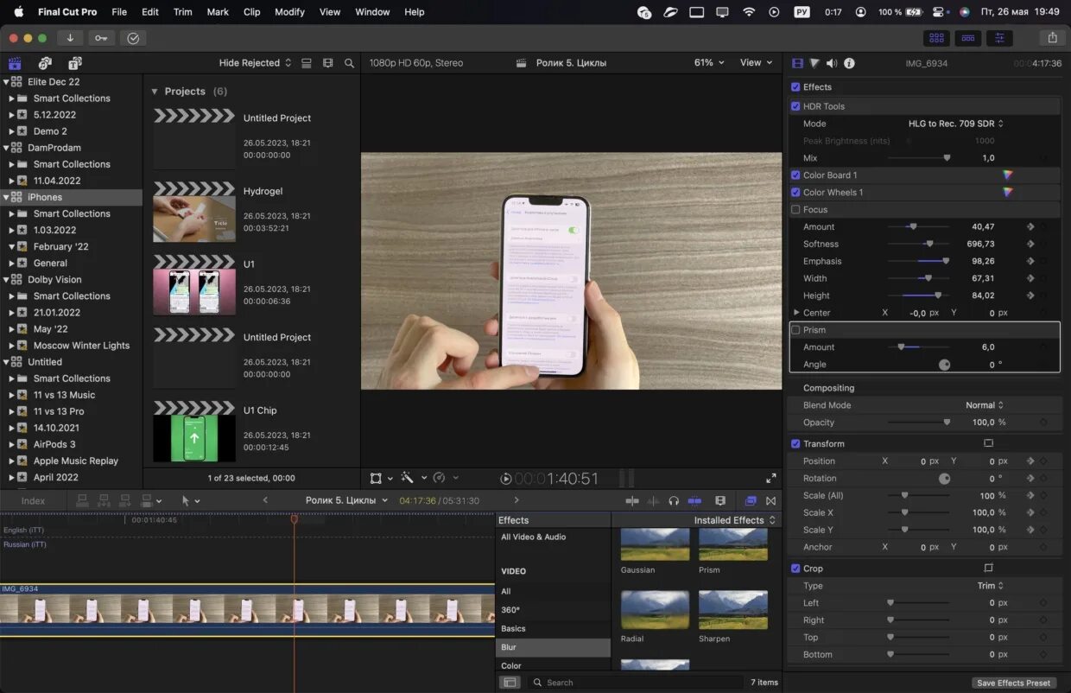Click the Share export button
This screenshot has height=693, width=1071.
1052,38
